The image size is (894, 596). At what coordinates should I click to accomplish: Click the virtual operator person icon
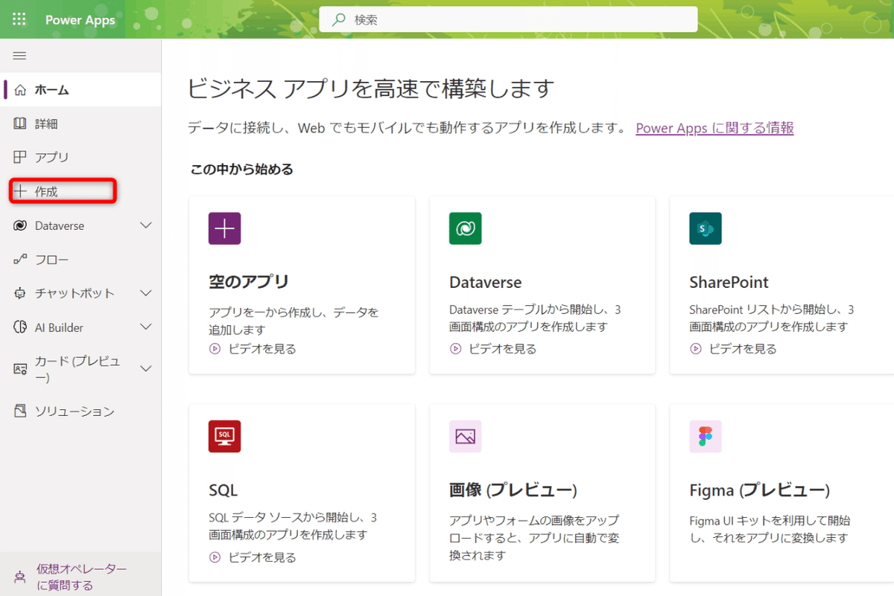click(x=20, y=577)
